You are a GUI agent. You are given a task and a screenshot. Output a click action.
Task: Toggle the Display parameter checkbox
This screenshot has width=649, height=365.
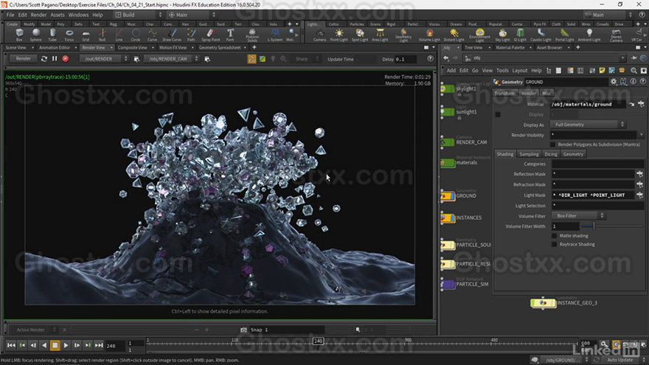498,114
